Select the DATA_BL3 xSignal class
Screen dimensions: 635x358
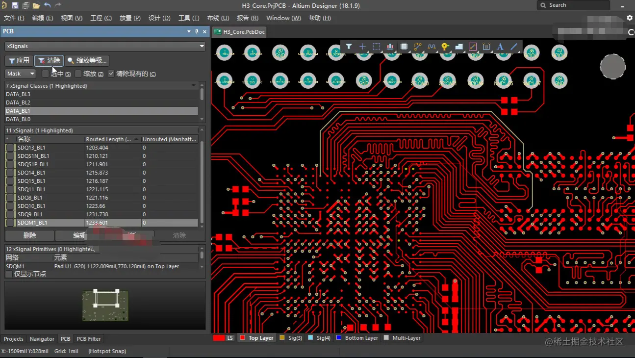click(x=102, y=94)
